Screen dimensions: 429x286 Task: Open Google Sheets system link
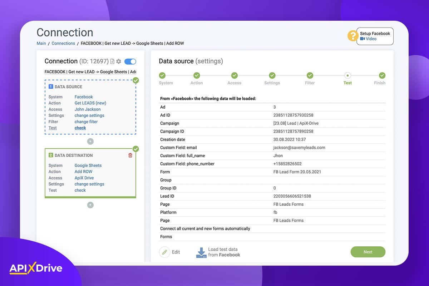tap(88, 166)
